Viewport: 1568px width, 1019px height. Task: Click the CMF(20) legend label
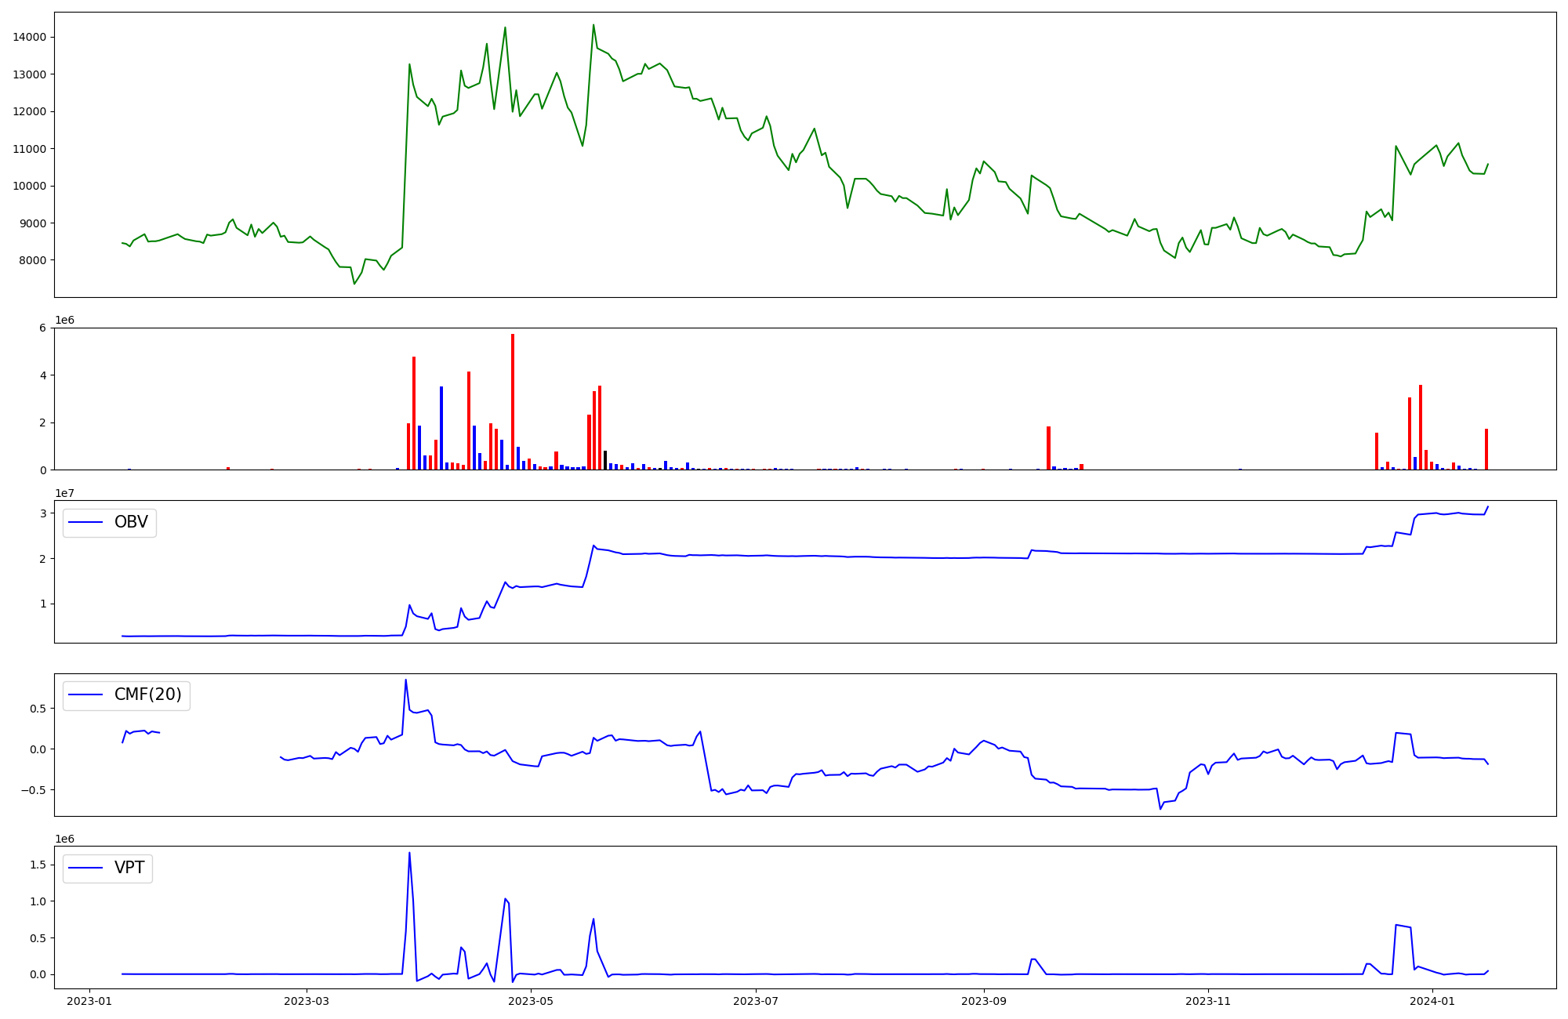147,695
